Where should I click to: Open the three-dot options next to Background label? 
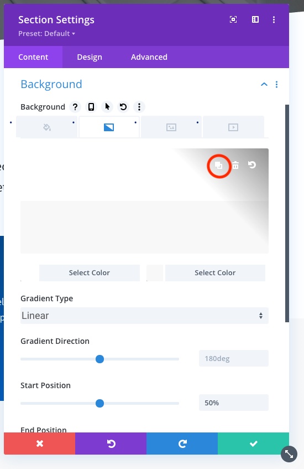point(139,107)
